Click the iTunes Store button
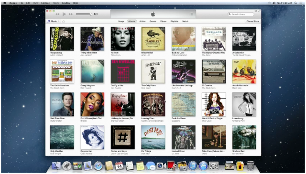306x174 pixels. pyautogui.click(x=252, y=21)
